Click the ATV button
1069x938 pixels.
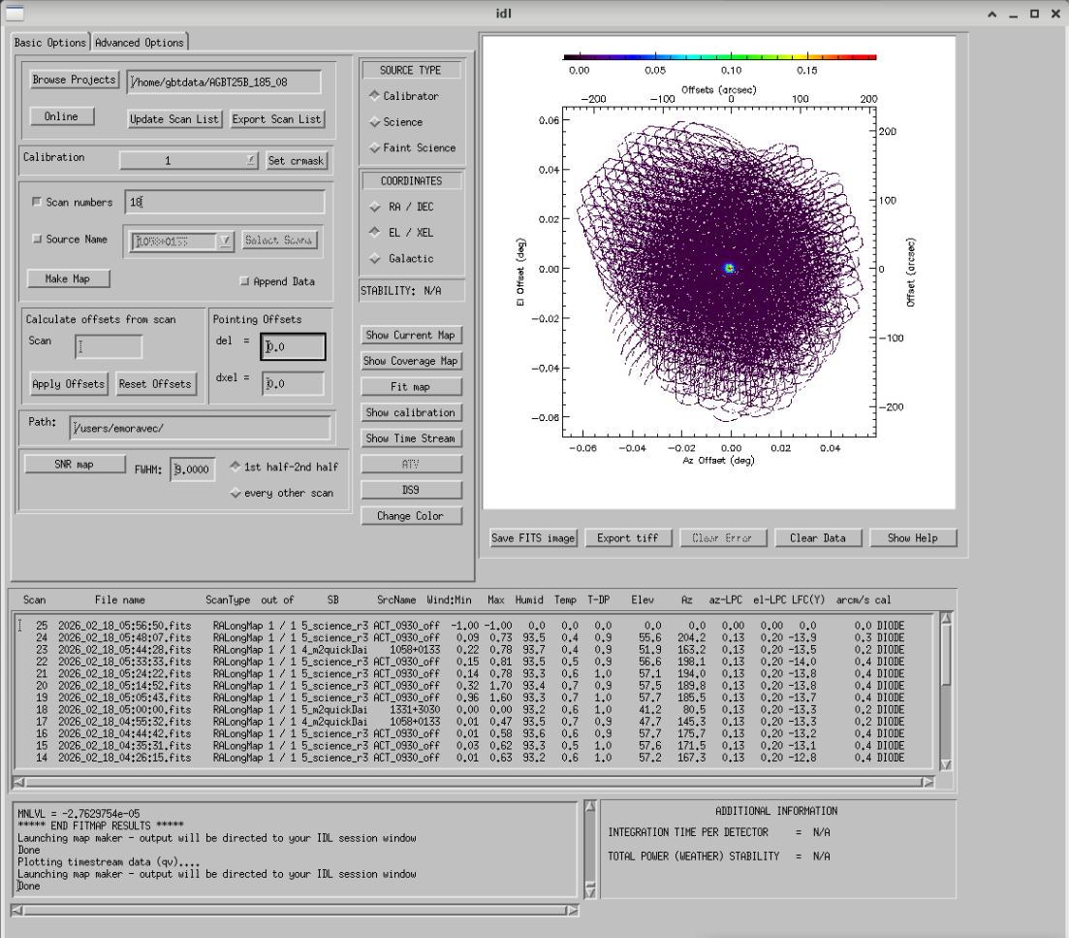(410, 465)
